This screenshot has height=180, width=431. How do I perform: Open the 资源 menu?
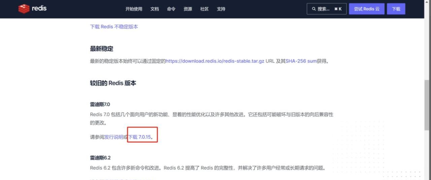click(188, 9)
